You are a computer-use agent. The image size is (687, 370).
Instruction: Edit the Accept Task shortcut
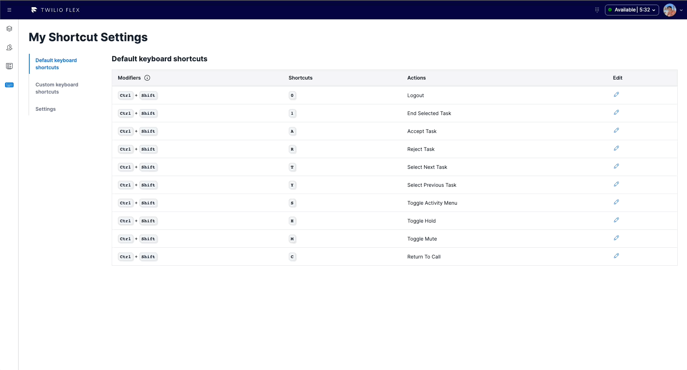pos(616,131)
